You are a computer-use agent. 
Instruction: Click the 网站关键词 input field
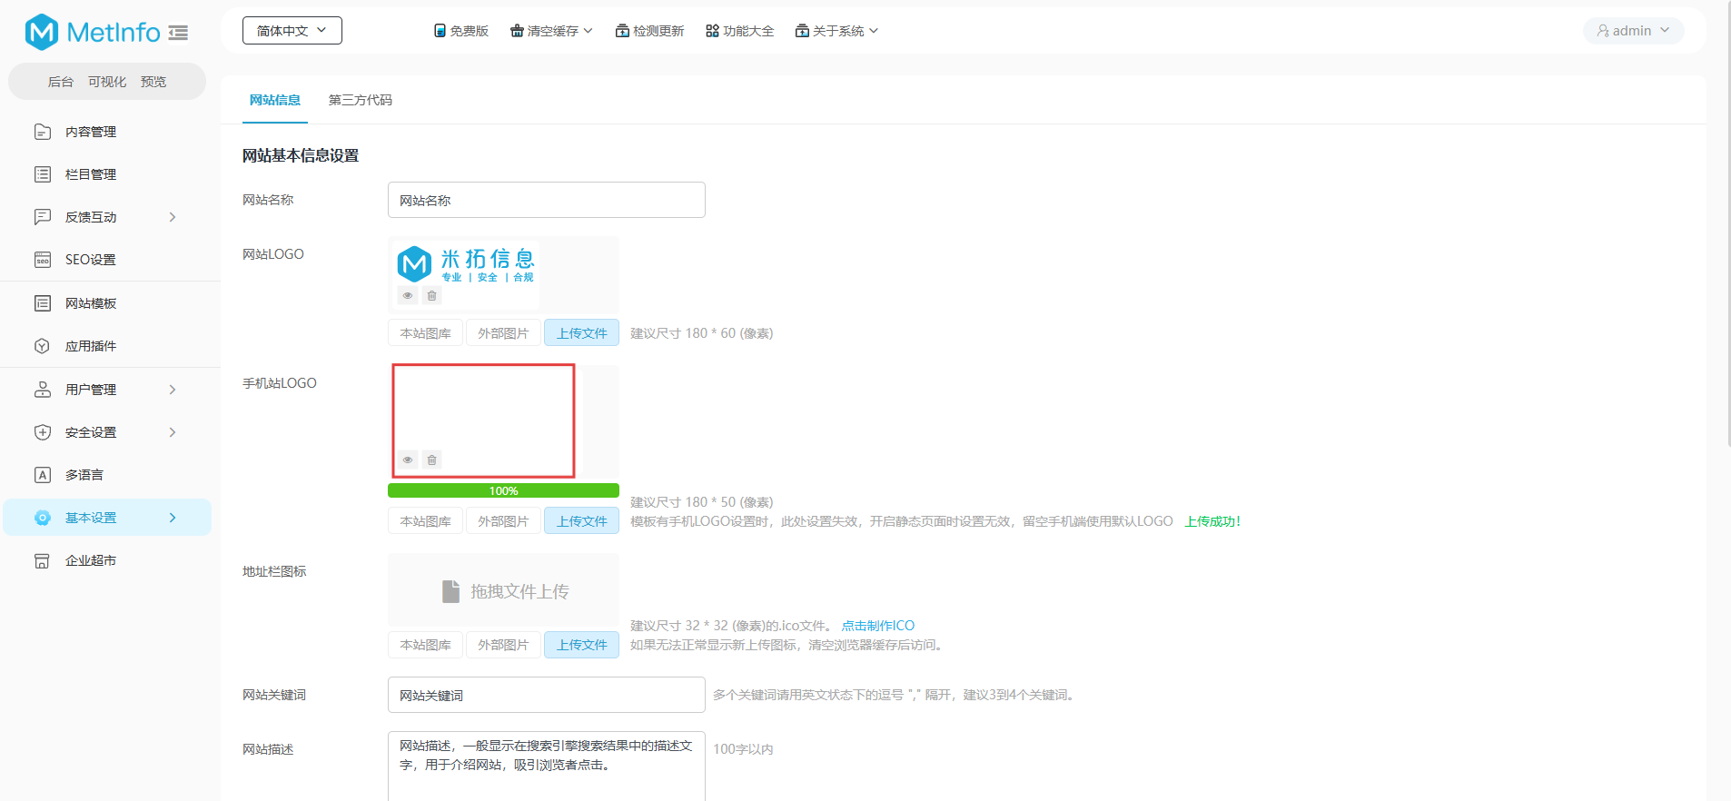click(x=546, y=695)
